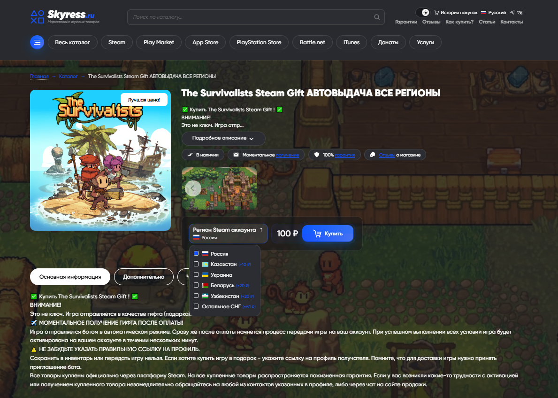Check the Казахстан region checkbox
Viewport: 558px width, 398px height.
pos(196,264)
